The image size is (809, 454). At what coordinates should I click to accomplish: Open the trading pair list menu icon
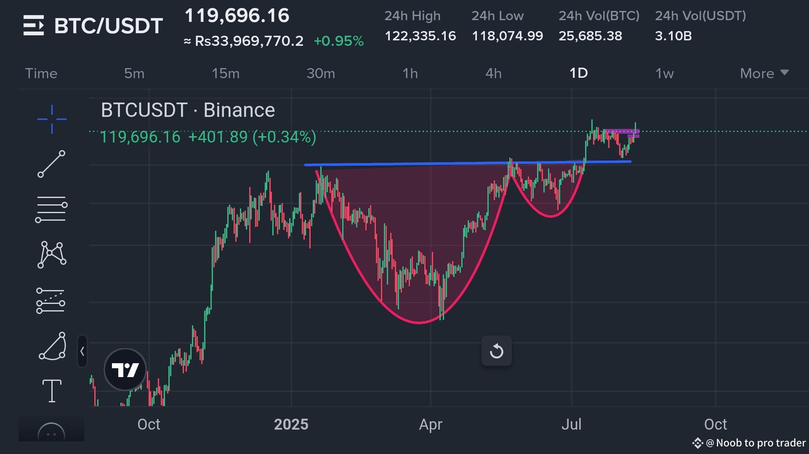(x=34, y=25)
